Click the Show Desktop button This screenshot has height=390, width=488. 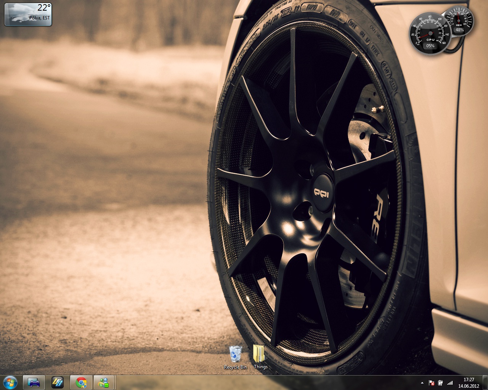[485, 382]
